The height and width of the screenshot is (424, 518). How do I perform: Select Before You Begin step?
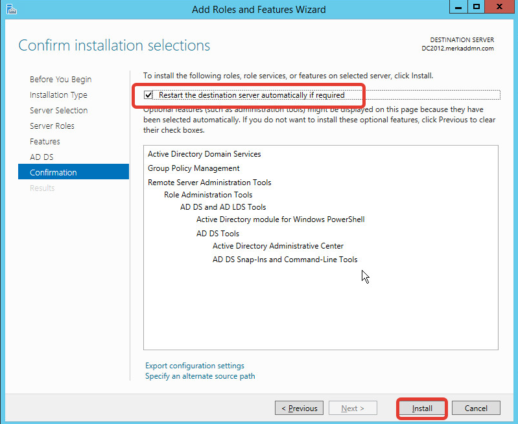pos(60,80)
